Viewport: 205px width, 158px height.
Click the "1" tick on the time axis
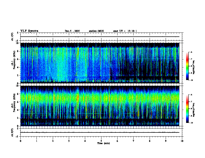(36, 141)
